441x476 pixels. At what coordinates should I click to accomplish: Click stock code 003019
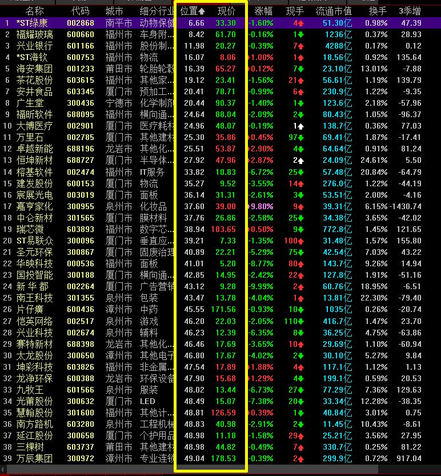click(81, 195)
